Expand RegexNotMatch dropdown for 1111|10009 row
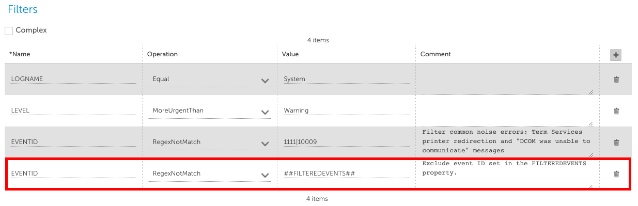Viewport: 638px width, 206px height. pyautogui.click(x=210, y=143)
